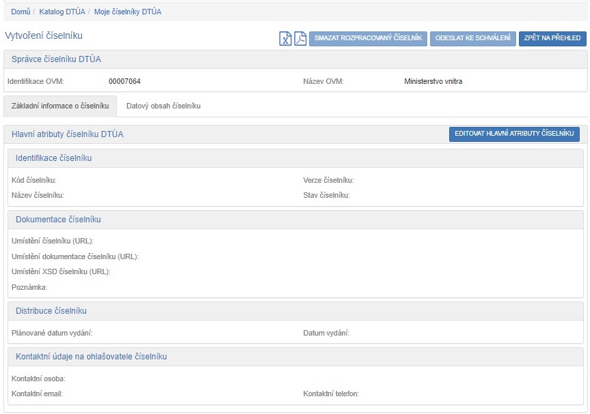The image size is (590, 414).
Task: Click the Stav číselníku label
Action: (326, 195)
